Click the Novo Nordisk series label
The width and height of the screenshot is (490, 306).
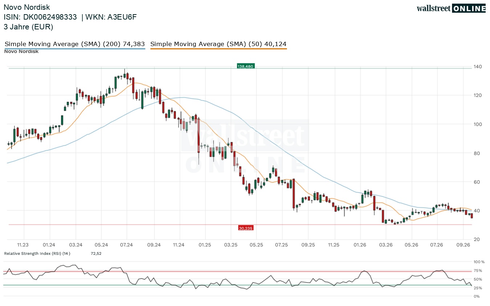pyautogui.click(x=21, y=51)
